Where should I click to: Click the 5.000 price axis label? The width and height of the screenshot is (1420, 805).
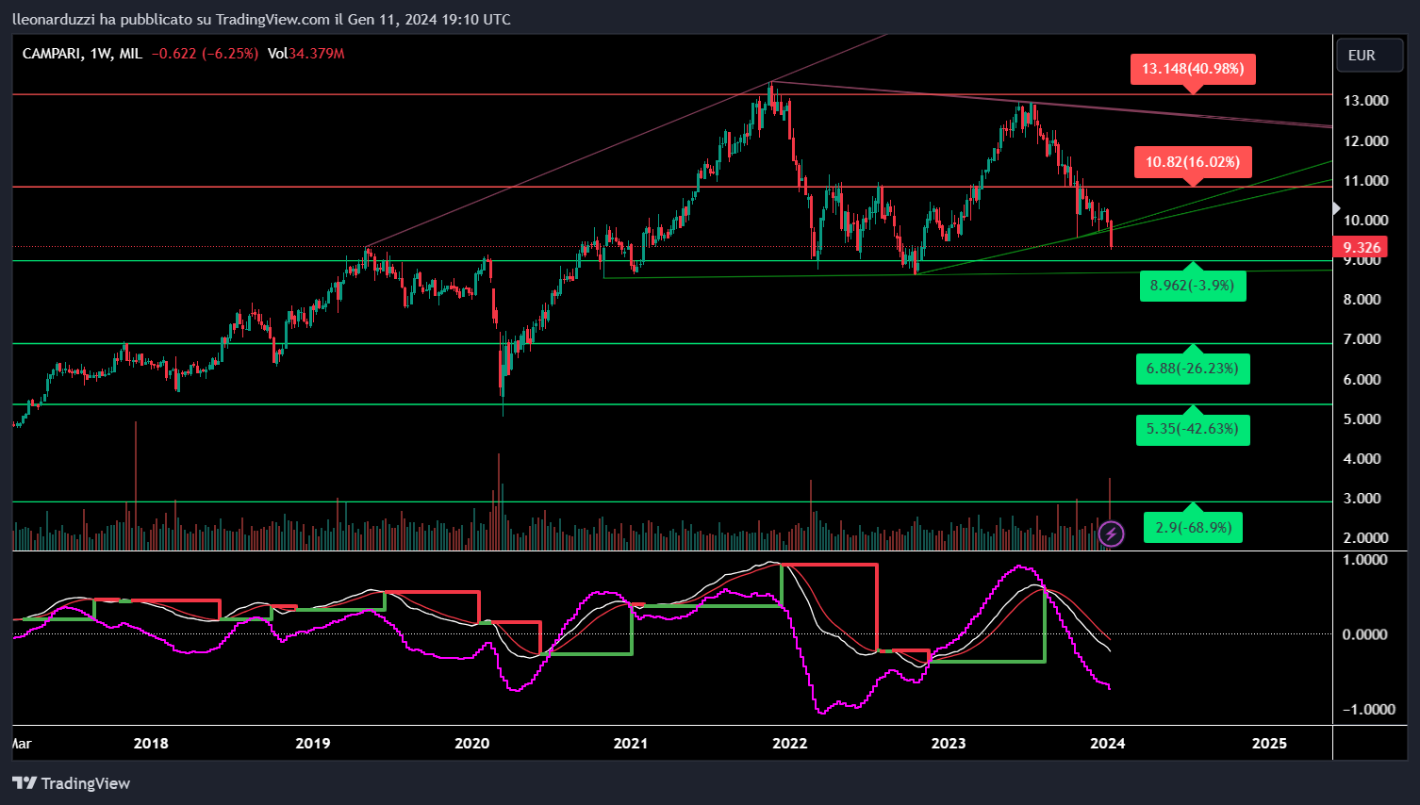1362,419
